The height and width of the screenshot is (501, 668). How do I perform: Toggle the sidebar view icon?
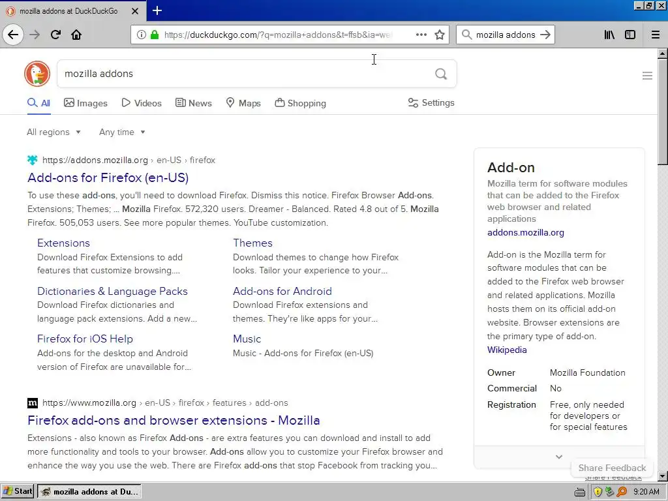click(630, 35)
